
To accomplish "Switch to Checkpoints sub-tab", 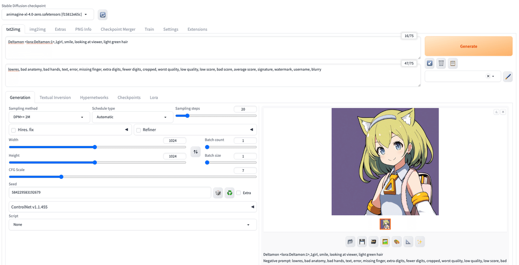I will tap(129, 97).
